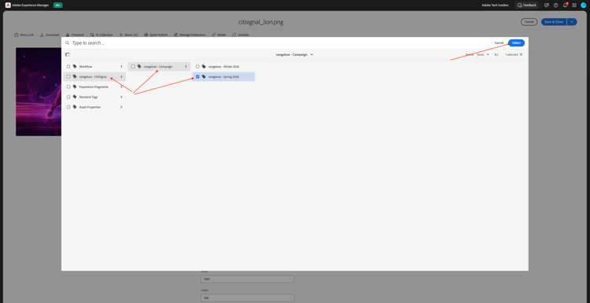Open the Save & Close arrow dropdown

click(572, 22)
